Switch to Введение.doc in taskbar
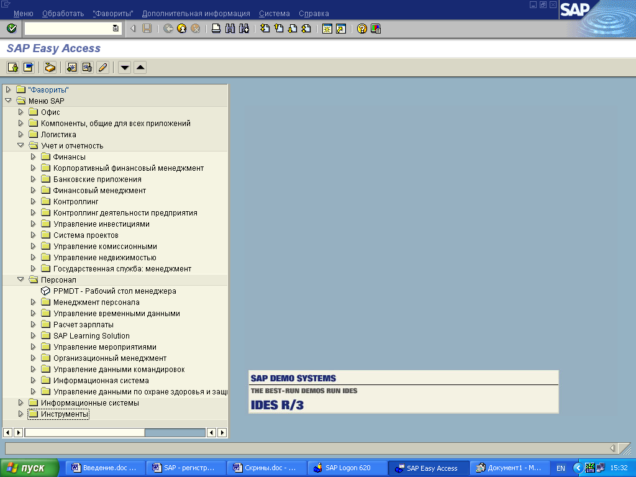 click(x=104, y=468)
